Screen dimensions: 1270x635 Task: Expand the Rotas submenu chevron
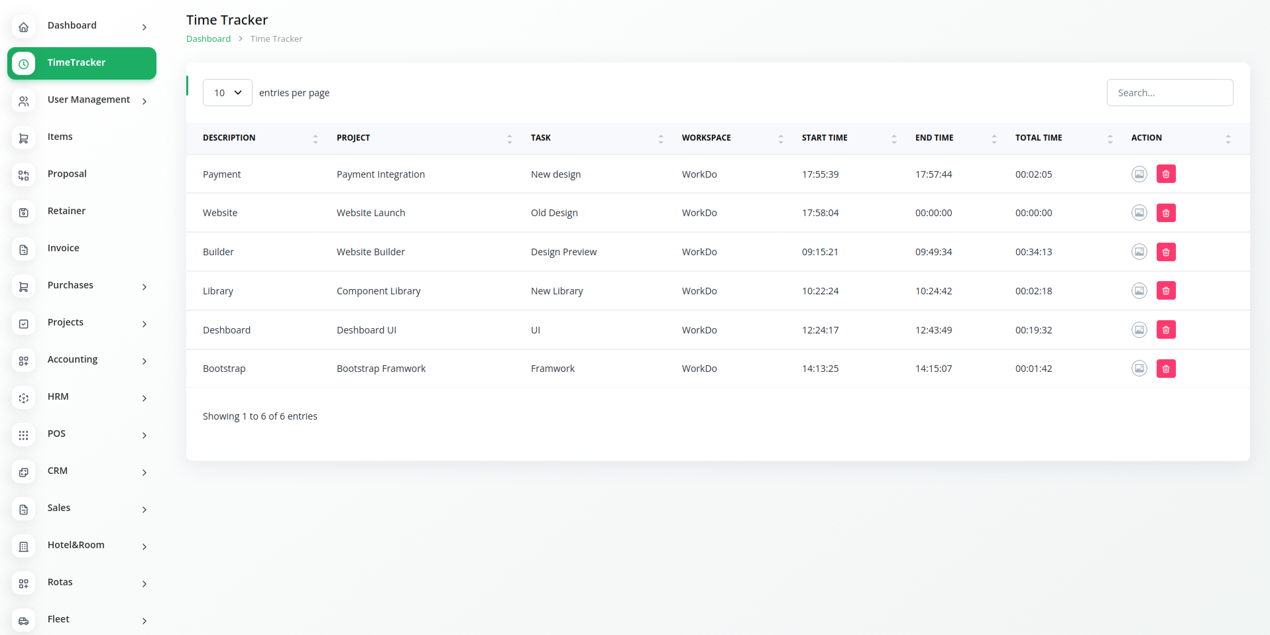144,584
